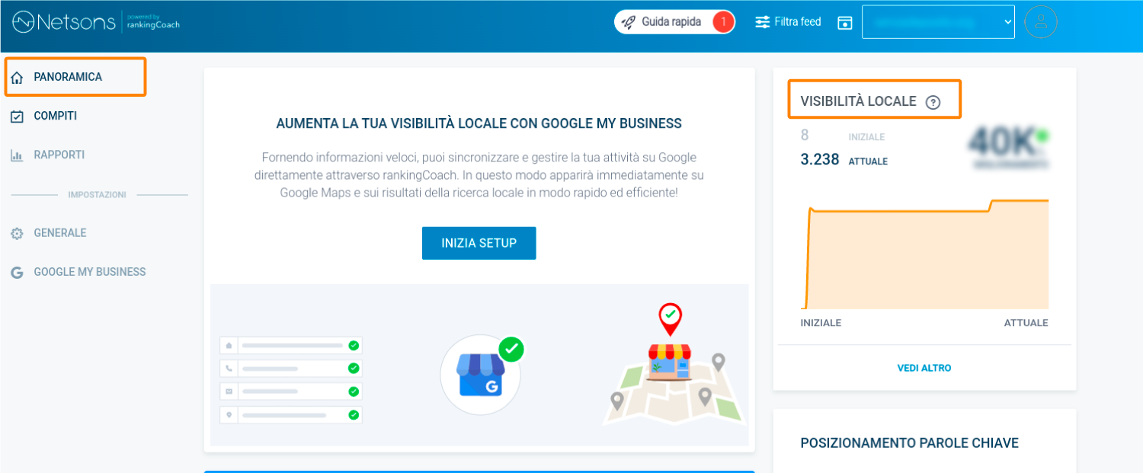Click the rocket icon in Guida rapida
Viewport: 1143px width, 473px height.
click(x=629, y=22)
